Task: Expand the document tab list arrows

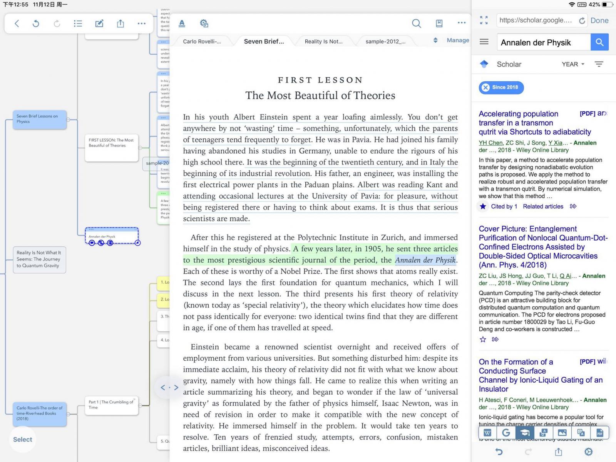Action: [x=435, y=40]
